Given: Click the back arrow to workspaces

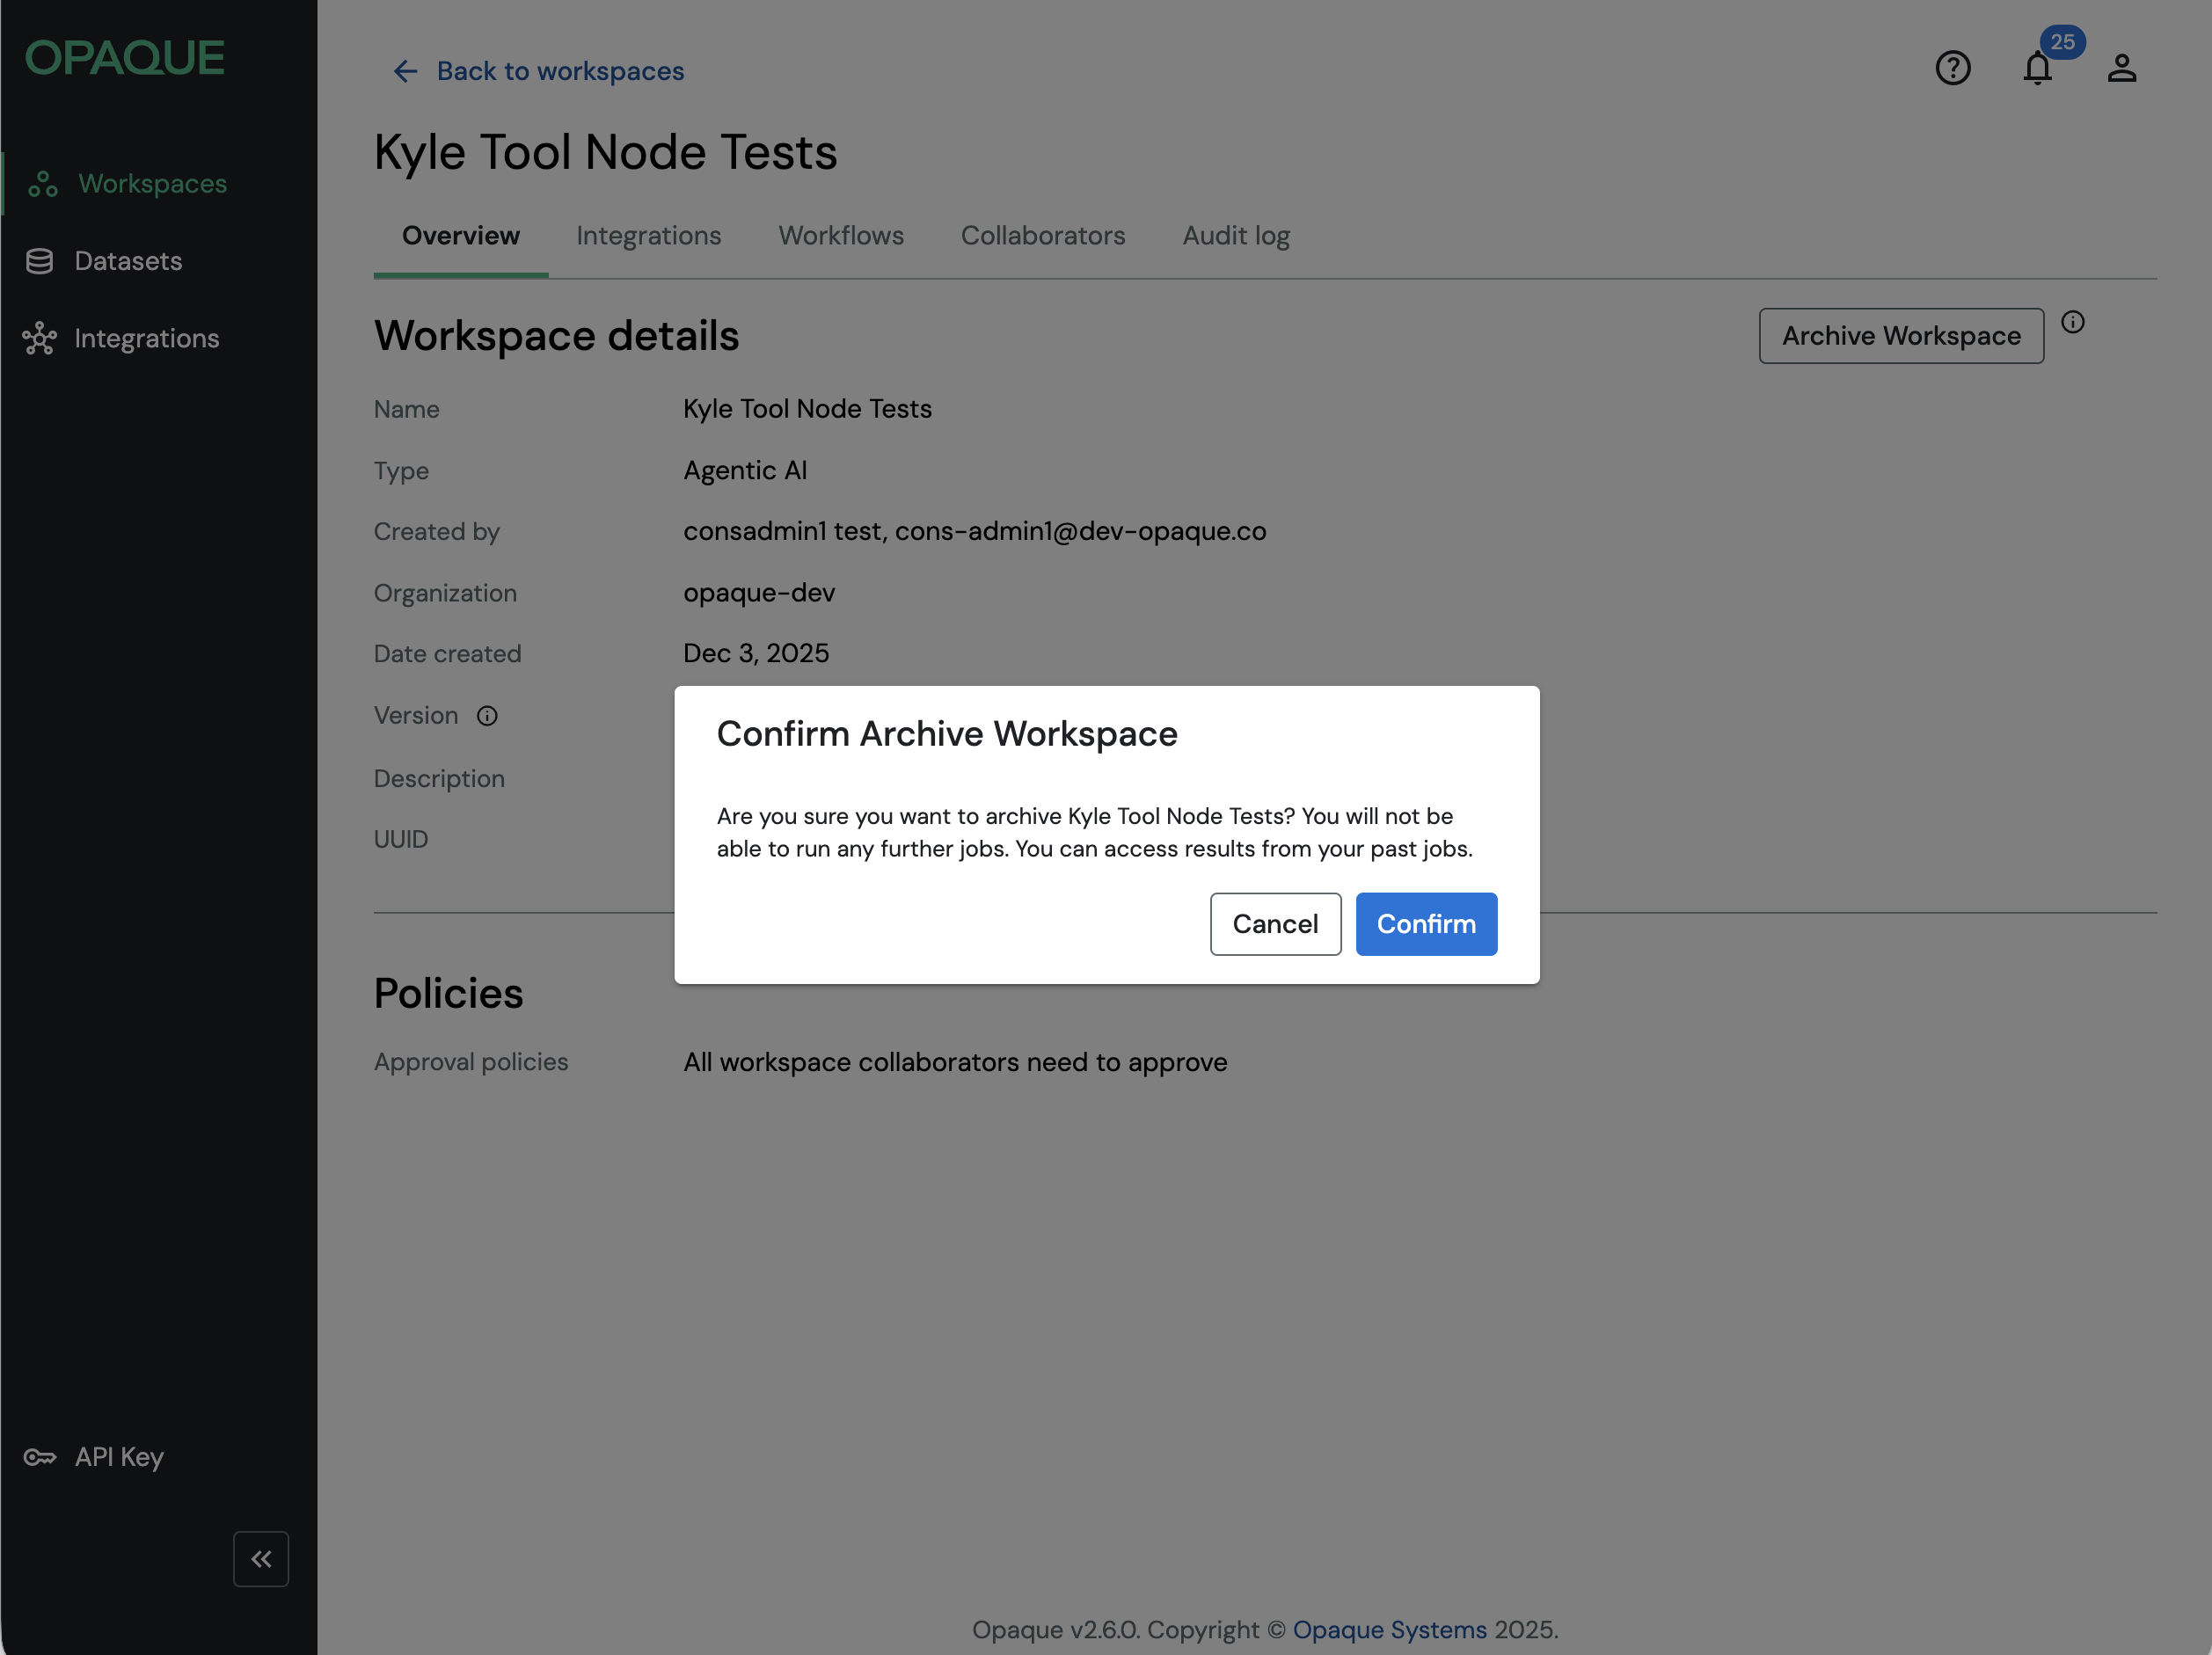Looking at the screenshot, I should pyautogui.click(x=405, y=71).
